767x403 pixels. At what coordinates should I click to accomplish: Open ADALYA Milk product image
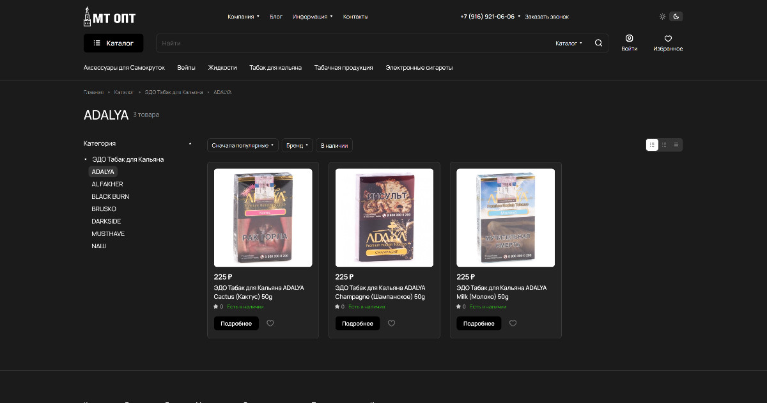click(x=506, y=217)
